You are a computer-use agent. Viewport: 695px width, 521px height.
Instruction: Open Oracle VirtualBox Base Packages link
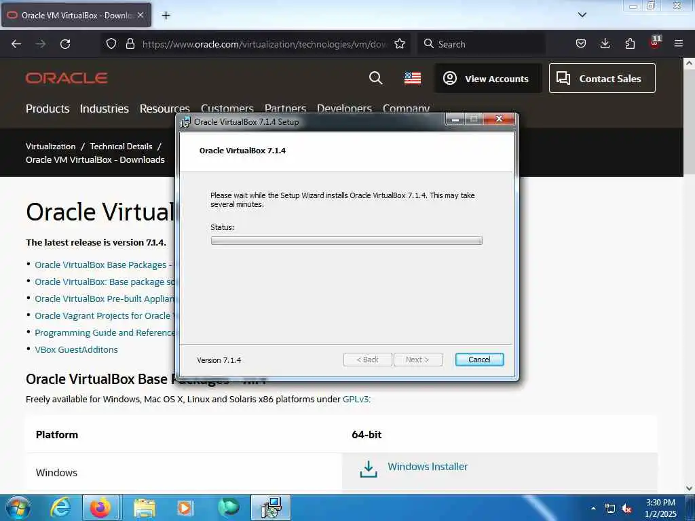point(103,265)
